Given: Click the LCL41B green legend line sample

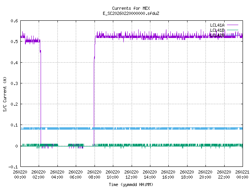Looking at the screenshot, I should [232, 30].
